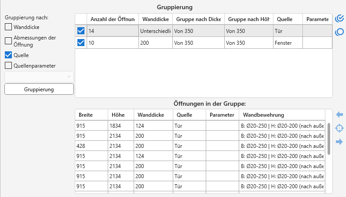Viewport: 346px width, 197px height.
Task: Click the Von 350 thickness cell in Tür row
Action: [x=199, y=31]
